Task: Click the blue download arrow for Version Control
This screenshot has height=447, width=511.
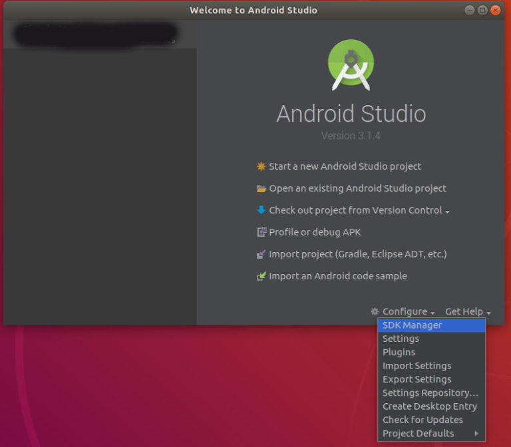Action: (x=261, y=210)
